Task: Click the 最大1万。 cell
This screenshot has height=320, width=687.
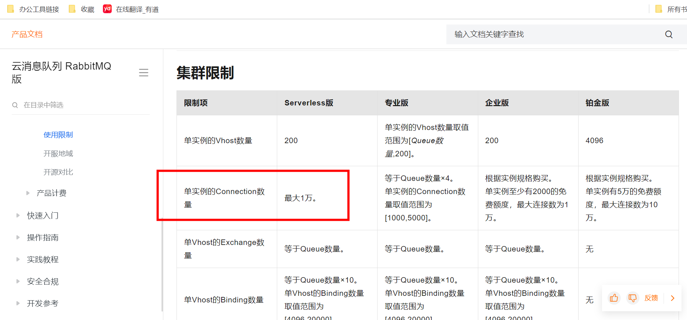Action: 327,198
